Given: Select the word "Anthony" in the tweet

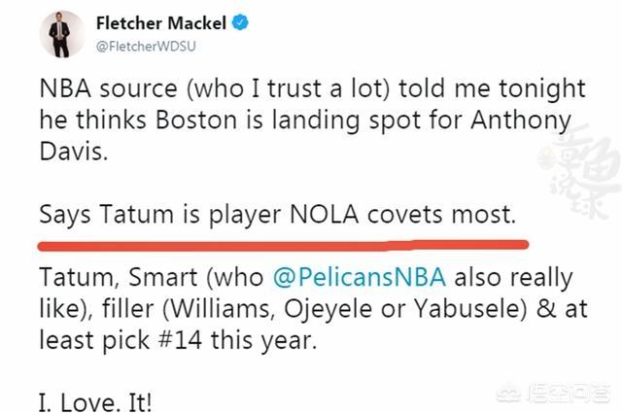Looking at the screenshot, I should point(521,120).
